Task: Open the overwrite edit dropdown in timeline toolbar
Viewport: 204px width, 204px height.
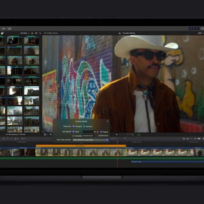Action: 16,139
